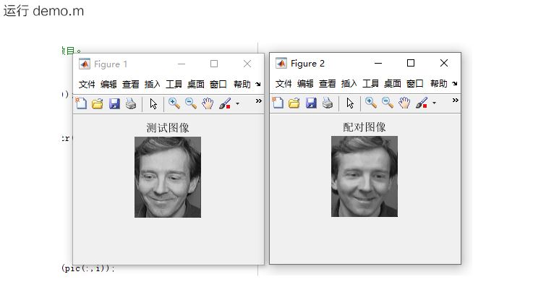Viewport: 533px width, 290px height.
Task: Minimize the Figure 2 window
Action: 378,63
